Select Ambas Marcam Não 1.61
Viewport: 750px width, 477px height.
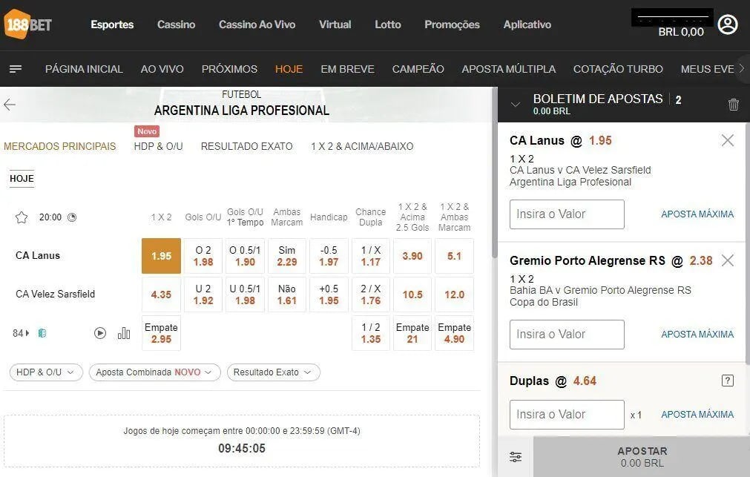[x=287, y=295]
